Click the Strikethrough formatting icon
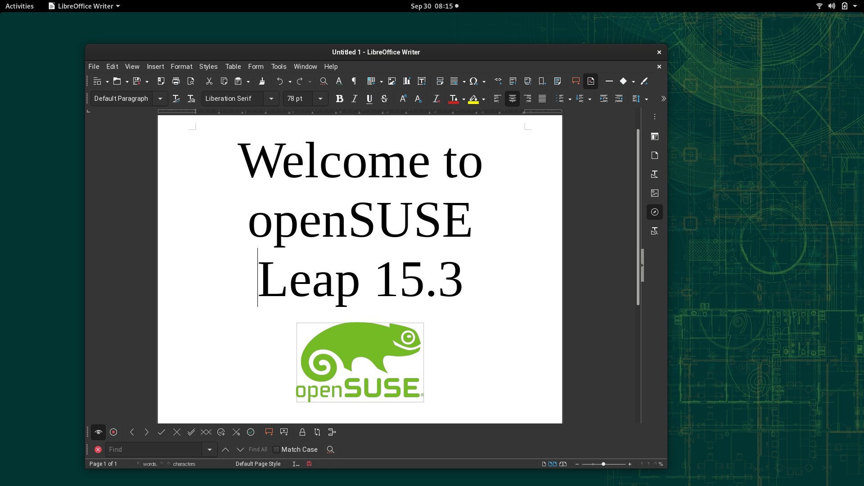The height and width of the screenshot is (486, 864). tap(384, 99)
